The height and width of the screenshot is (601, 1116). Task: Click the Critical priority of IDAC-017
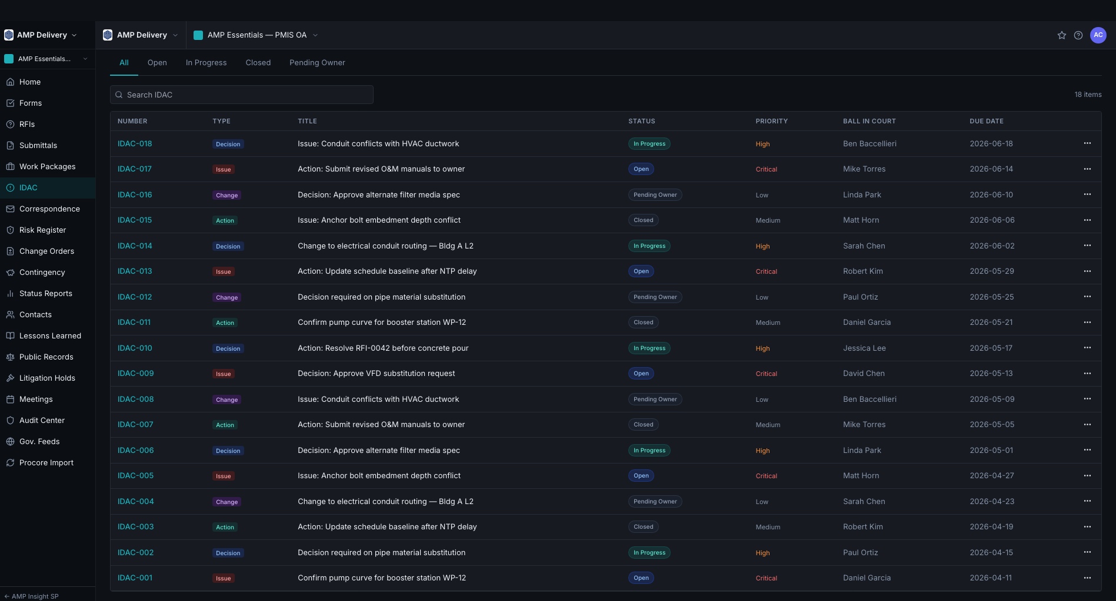pyautogui.click(x=766, y=169)
